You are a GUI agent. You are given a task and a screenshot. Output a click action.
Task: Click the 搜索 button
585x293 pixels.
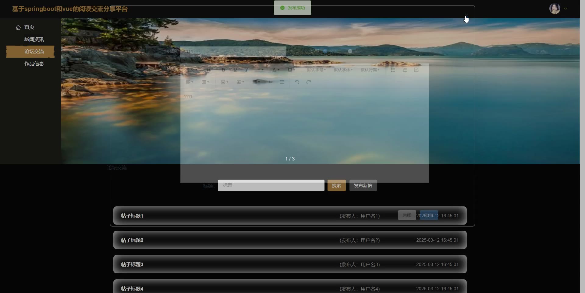336,185
